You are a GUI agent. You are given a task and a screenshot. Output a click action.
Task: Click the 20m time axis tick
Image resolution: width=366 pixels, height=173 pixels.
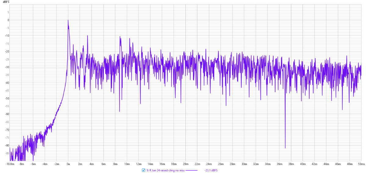point(185,164)
